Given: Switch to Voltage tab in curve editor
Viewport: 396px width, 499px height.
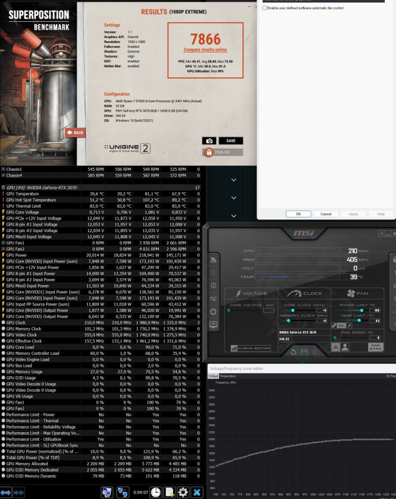Looking at the screenshot, I should (x=213, y=376).
